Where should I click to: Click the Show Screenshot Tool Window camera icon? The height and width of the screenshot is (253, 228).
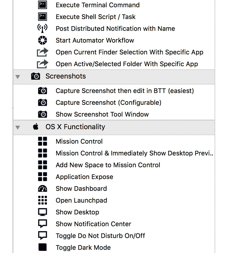(43, 114)
